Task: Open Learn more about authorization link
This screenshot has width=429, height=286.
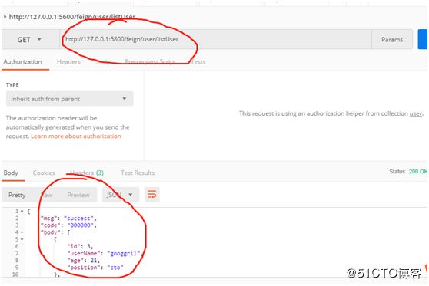Action: 76,136
